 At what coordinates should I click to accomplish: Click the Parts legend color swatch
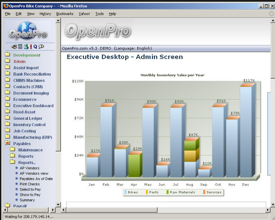click(147, 192)
